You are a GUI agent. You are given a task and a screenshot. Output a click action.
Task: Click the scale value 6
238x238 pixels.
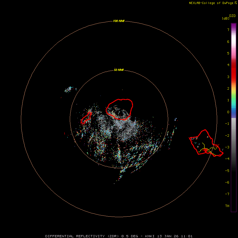tap(228, 42)
